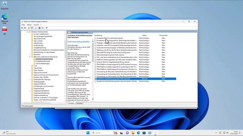Click the 'Aktiviert' status cell
Viewport: 243px width, 136px height.
pyautogui.click(x=144, y=79)
